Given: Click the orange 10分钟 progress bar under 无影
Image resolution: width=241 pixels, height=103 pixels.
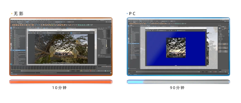Looking at the screenshot, I should tap(61, 82).
